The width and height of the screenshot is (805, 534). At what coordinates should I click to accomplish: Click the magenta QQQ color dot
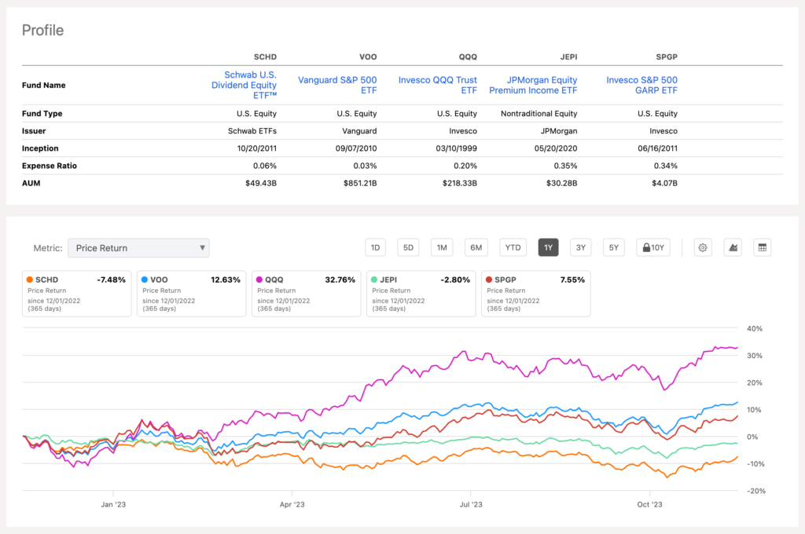(x=259, y=280)
